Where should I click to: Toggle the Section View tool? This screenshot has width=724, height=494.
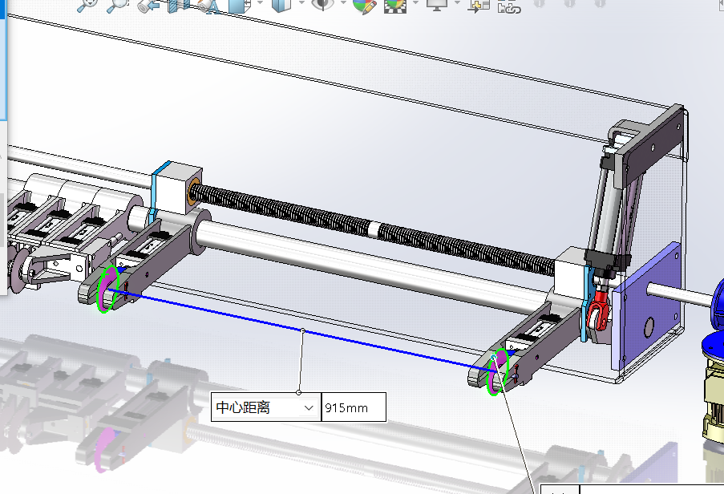pyautogui.click(x=179, y=6)
